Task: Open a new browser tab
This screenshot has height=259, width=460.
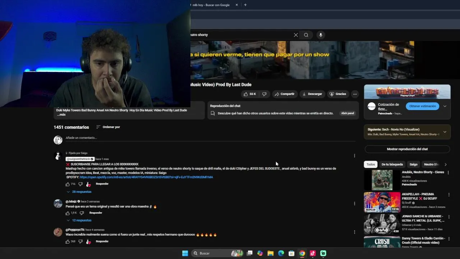Action: click(x=245, y=5)
